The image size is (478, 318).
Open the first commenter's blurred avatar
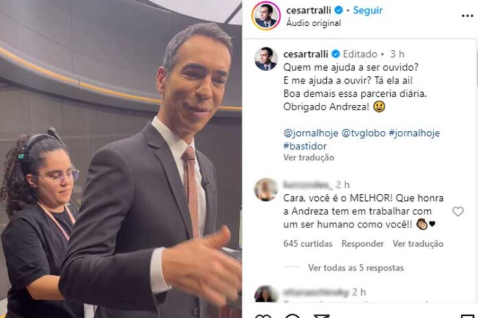coord(266,190)
